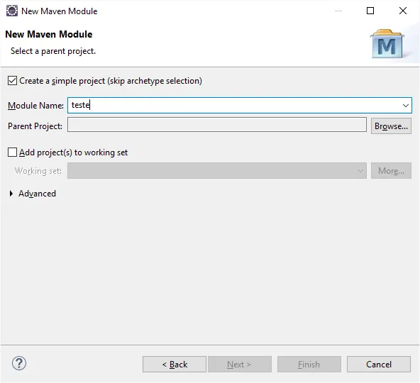Click the help question mark icon
The image size is (420, 383).
pyautogui.click(x=19, y=363)
